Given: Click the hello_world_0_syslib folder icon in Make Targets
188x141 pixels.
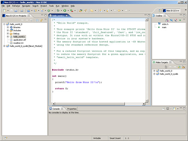Looking at the screenshot, I should (x=158, y=74).
